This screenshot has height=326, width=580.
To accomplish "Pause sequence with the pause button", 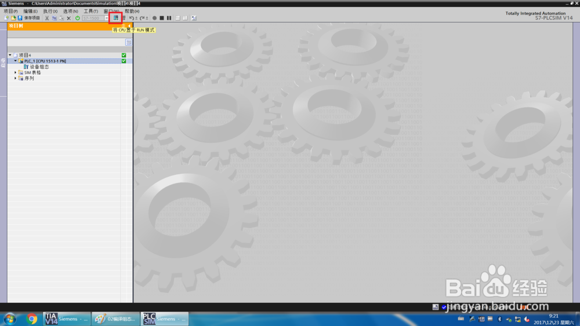I will 169,18.
